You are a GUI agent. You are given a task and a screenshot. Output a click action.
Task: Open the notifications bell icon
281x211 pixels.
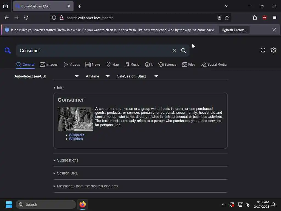coord(274,204)
